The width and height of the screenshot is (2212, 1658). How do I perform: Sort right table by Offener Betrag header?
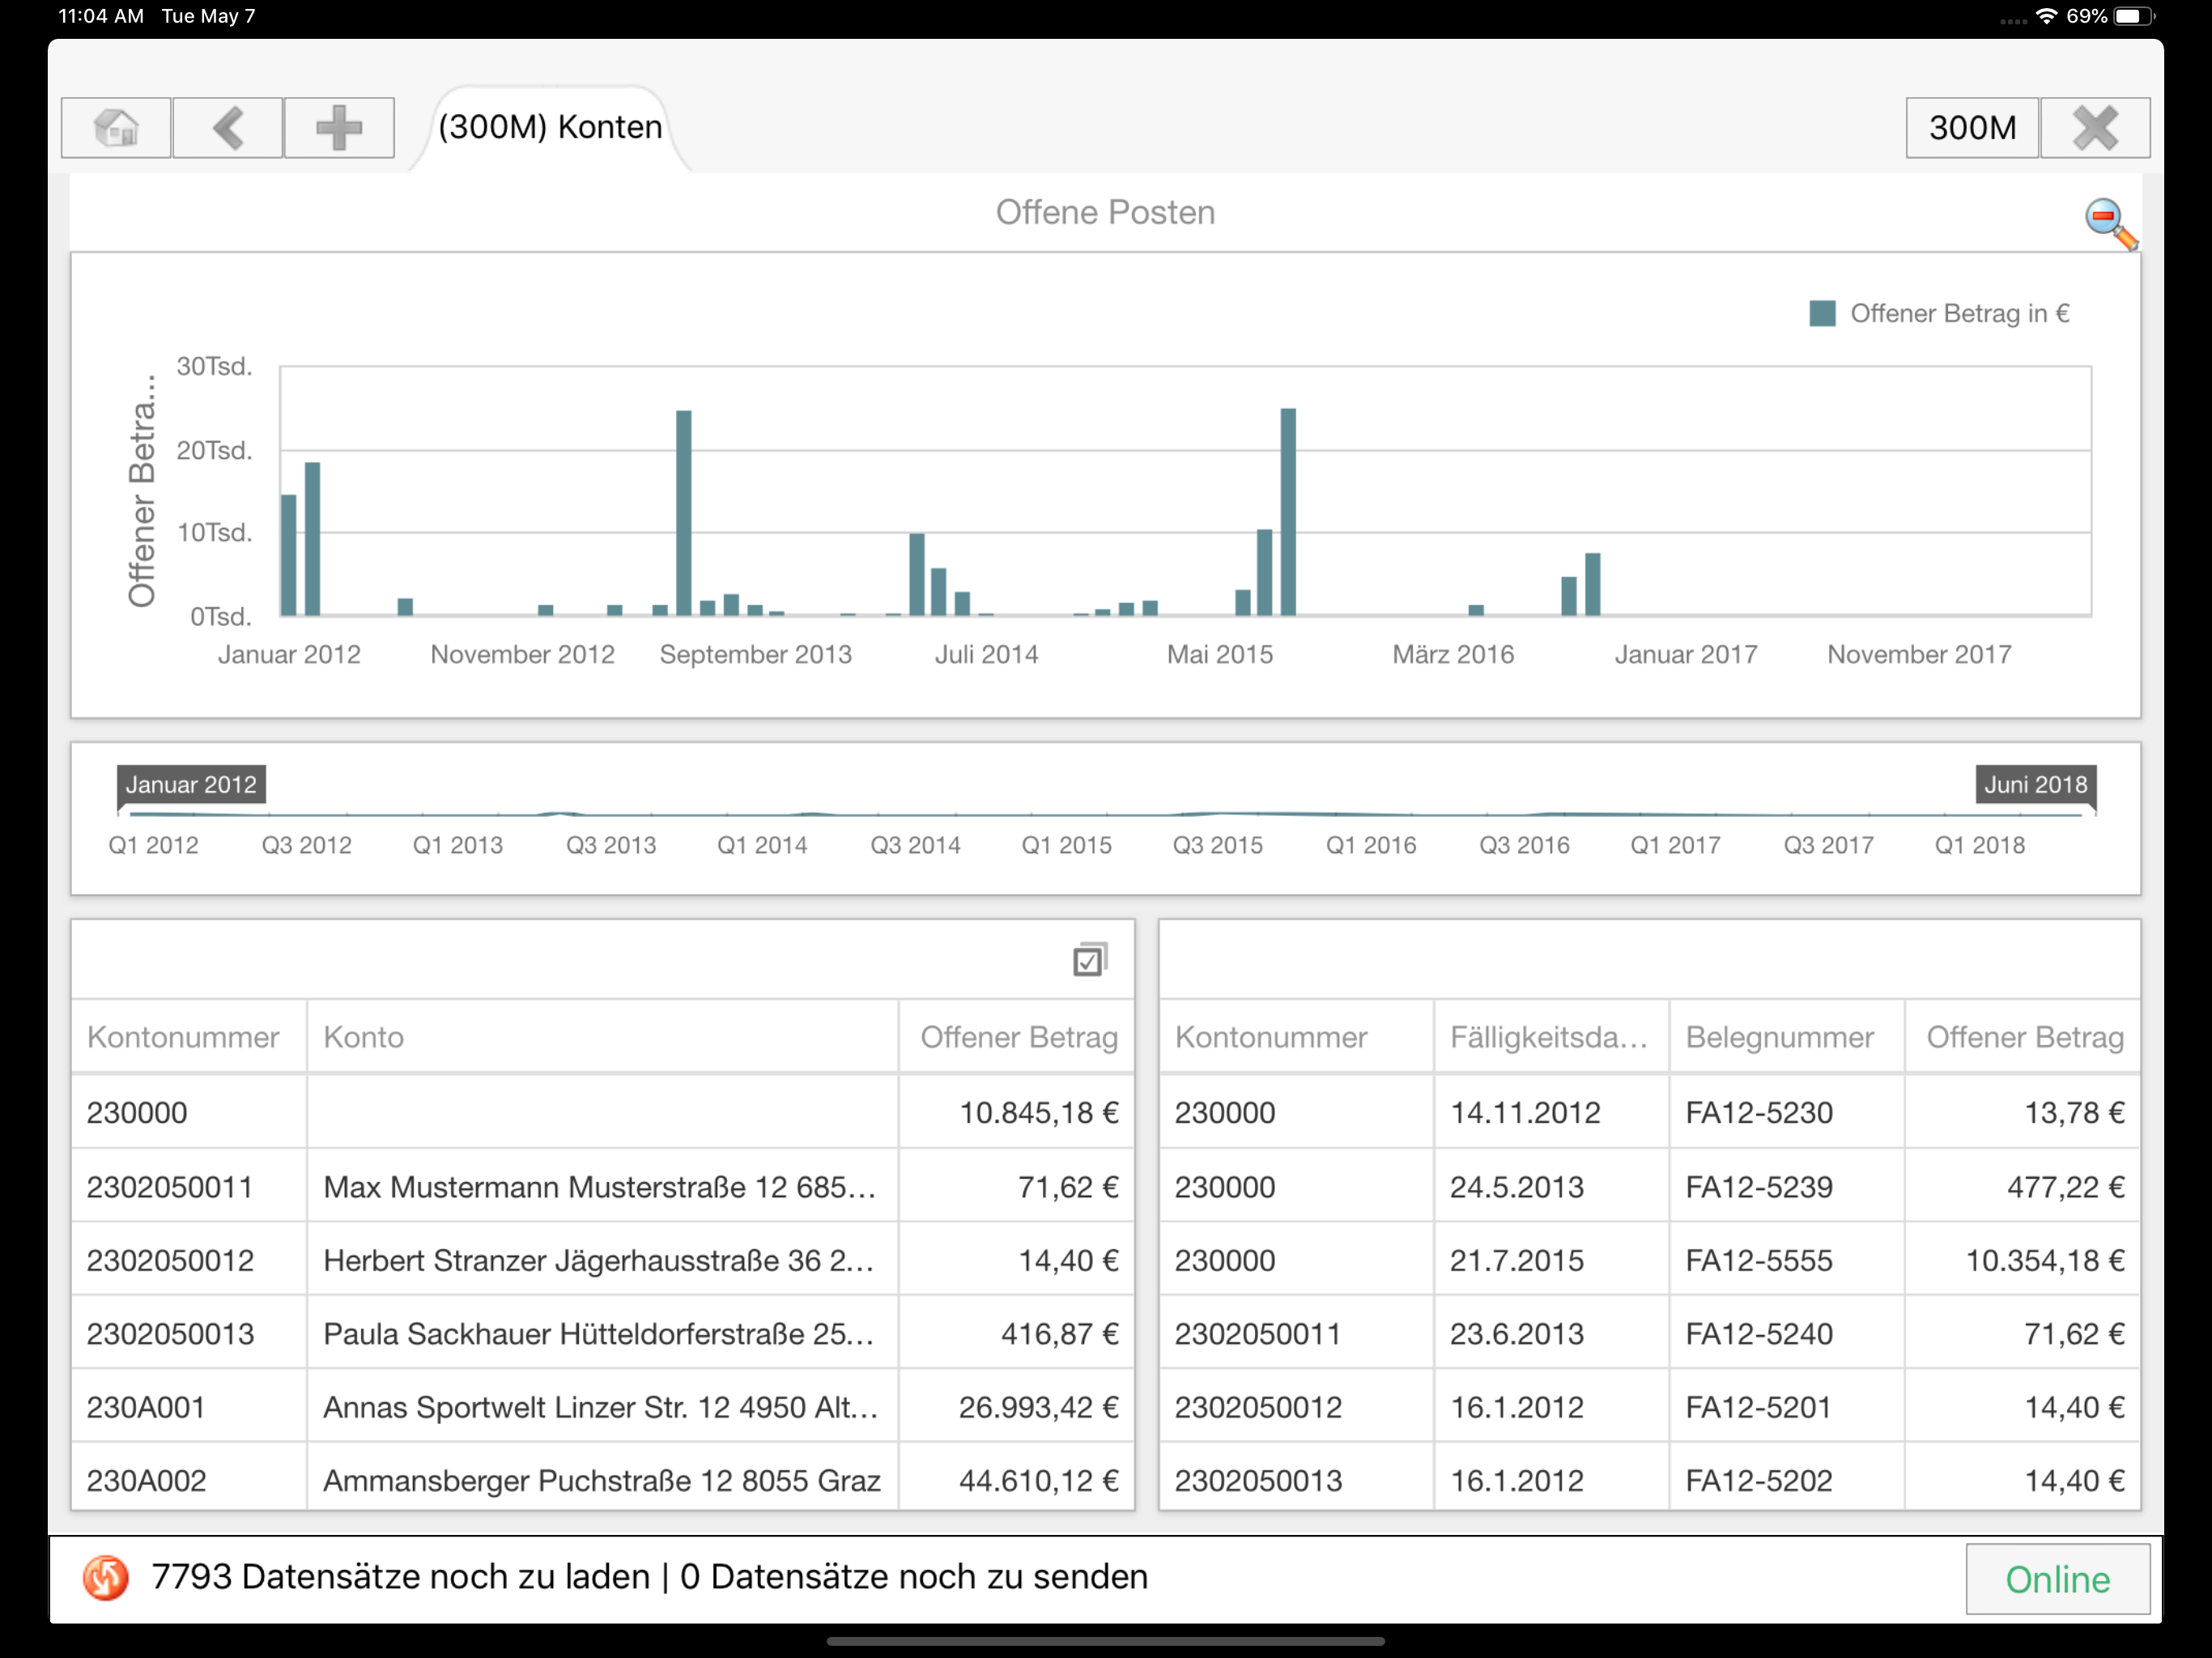pos(2023,1037)
